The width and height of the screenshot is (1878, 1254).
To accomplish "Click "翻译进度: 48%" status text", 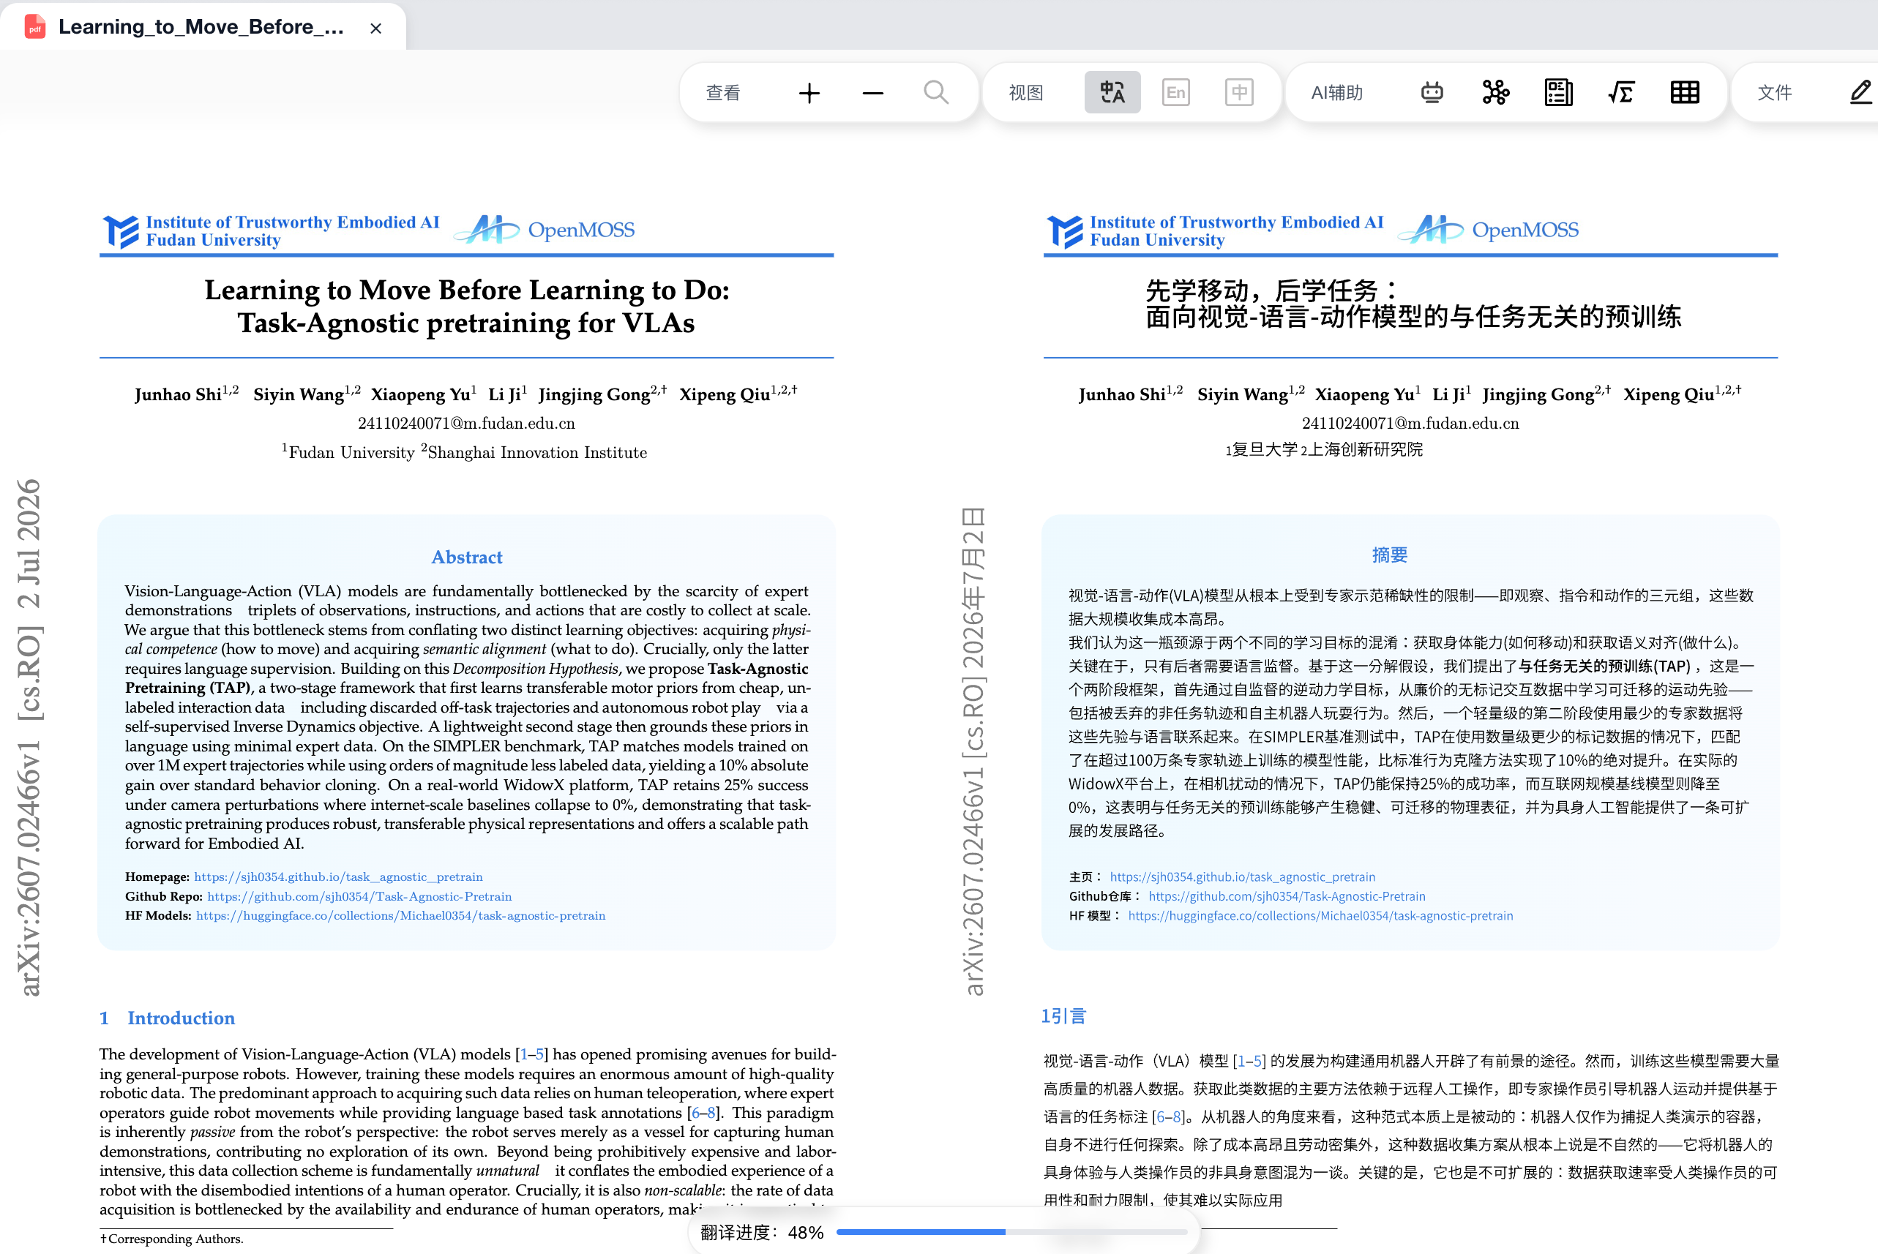I will tap(762, 1232).
